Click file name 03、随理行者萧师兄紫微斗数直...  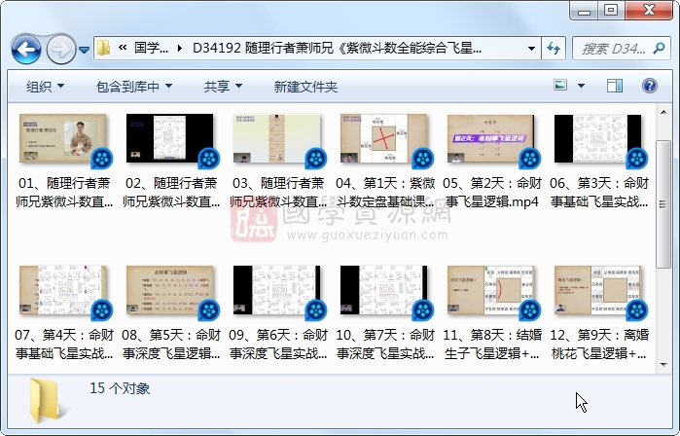[x=278, y=192]
